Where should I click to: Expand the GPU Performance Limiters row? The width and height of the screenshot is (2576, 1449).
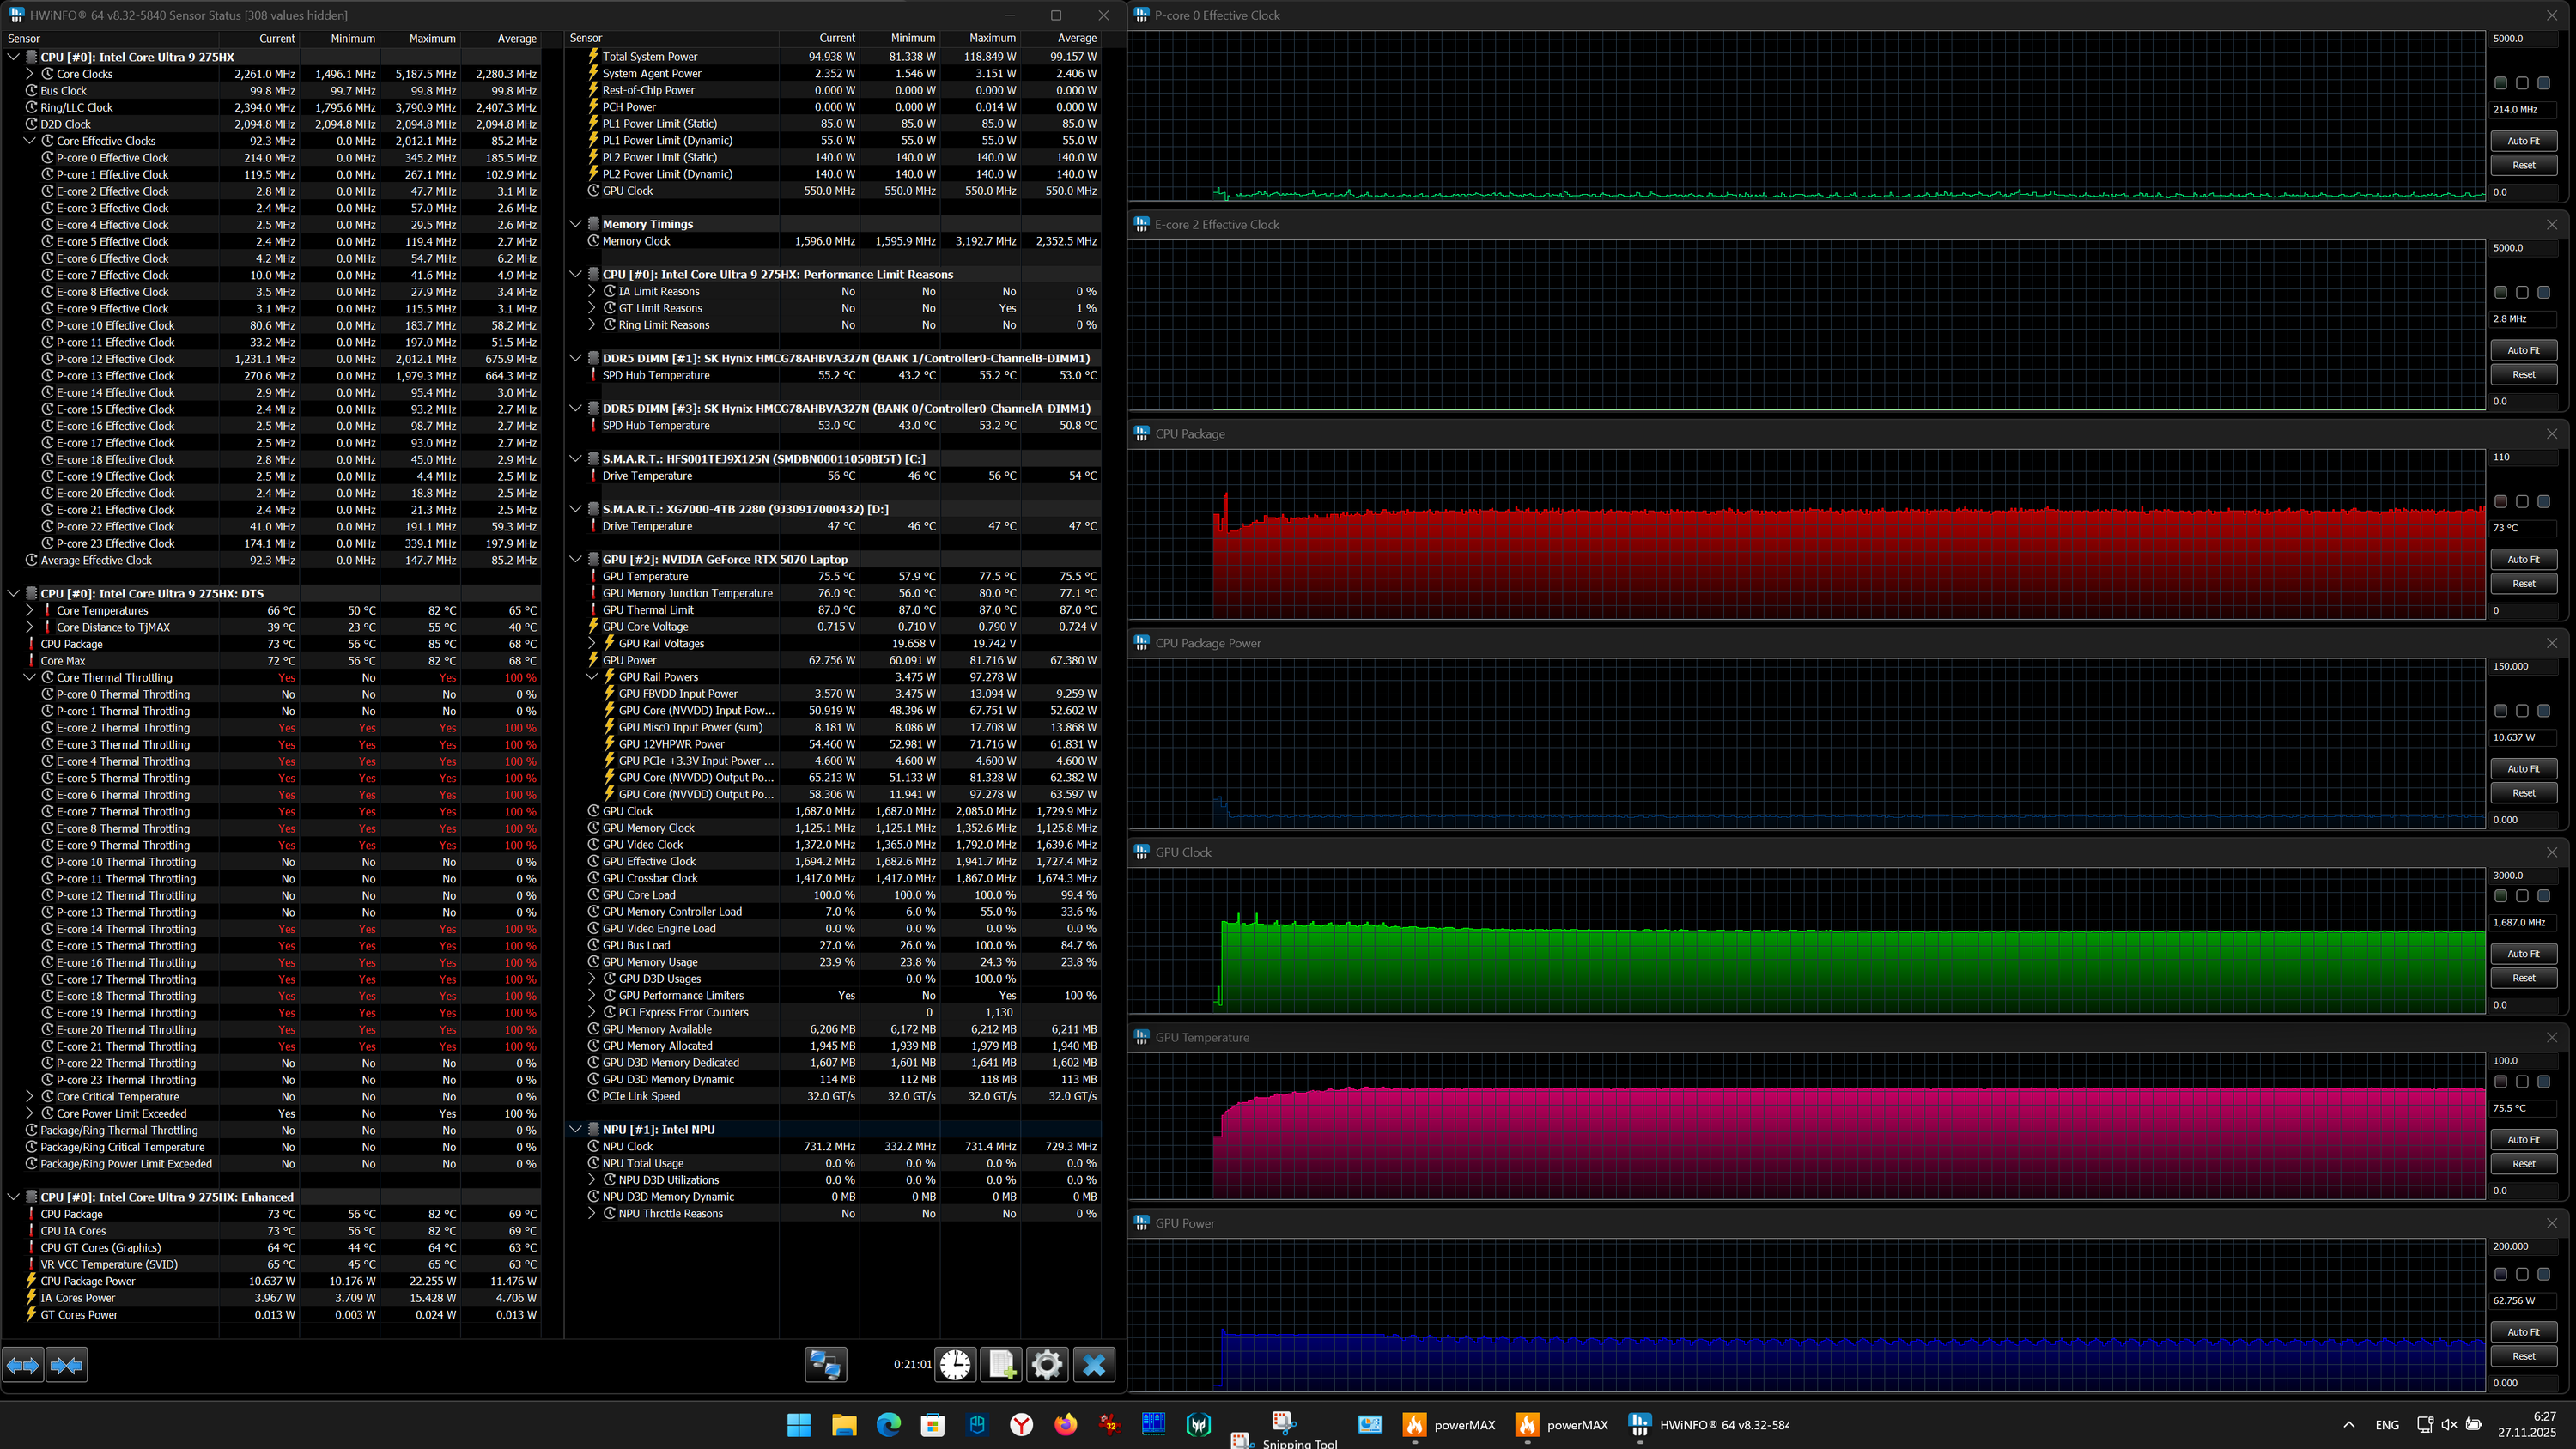click(x=592, y=995)
